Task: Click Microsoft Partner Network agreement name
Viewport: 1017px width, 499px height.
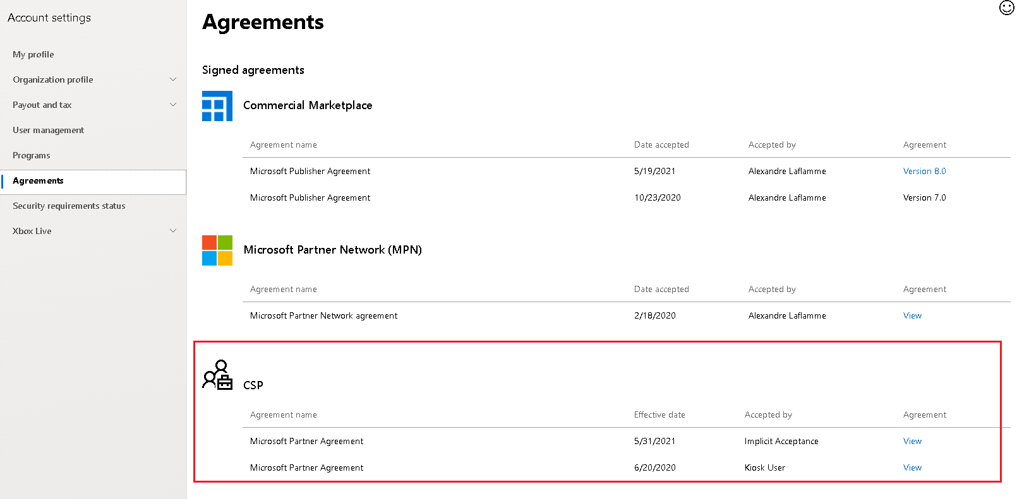Action: coord(323,315)
